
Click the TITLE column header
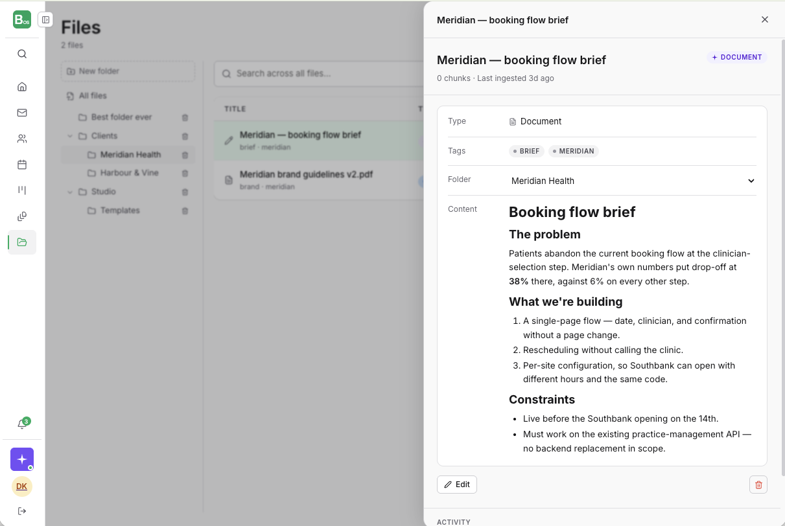coord(235,109)
